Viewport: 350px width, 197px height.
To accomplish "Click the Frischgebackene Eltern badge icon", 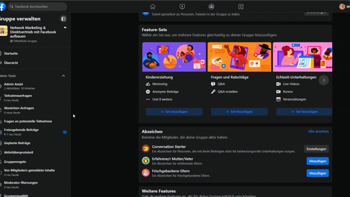I will click(x=146, y=173).
